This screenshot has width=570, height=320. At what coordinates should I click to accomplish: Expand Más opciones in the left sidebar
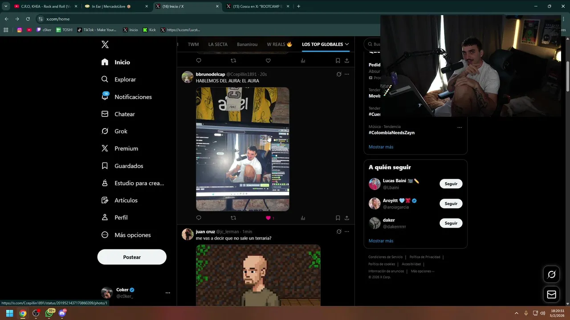[x=126, y=235]
